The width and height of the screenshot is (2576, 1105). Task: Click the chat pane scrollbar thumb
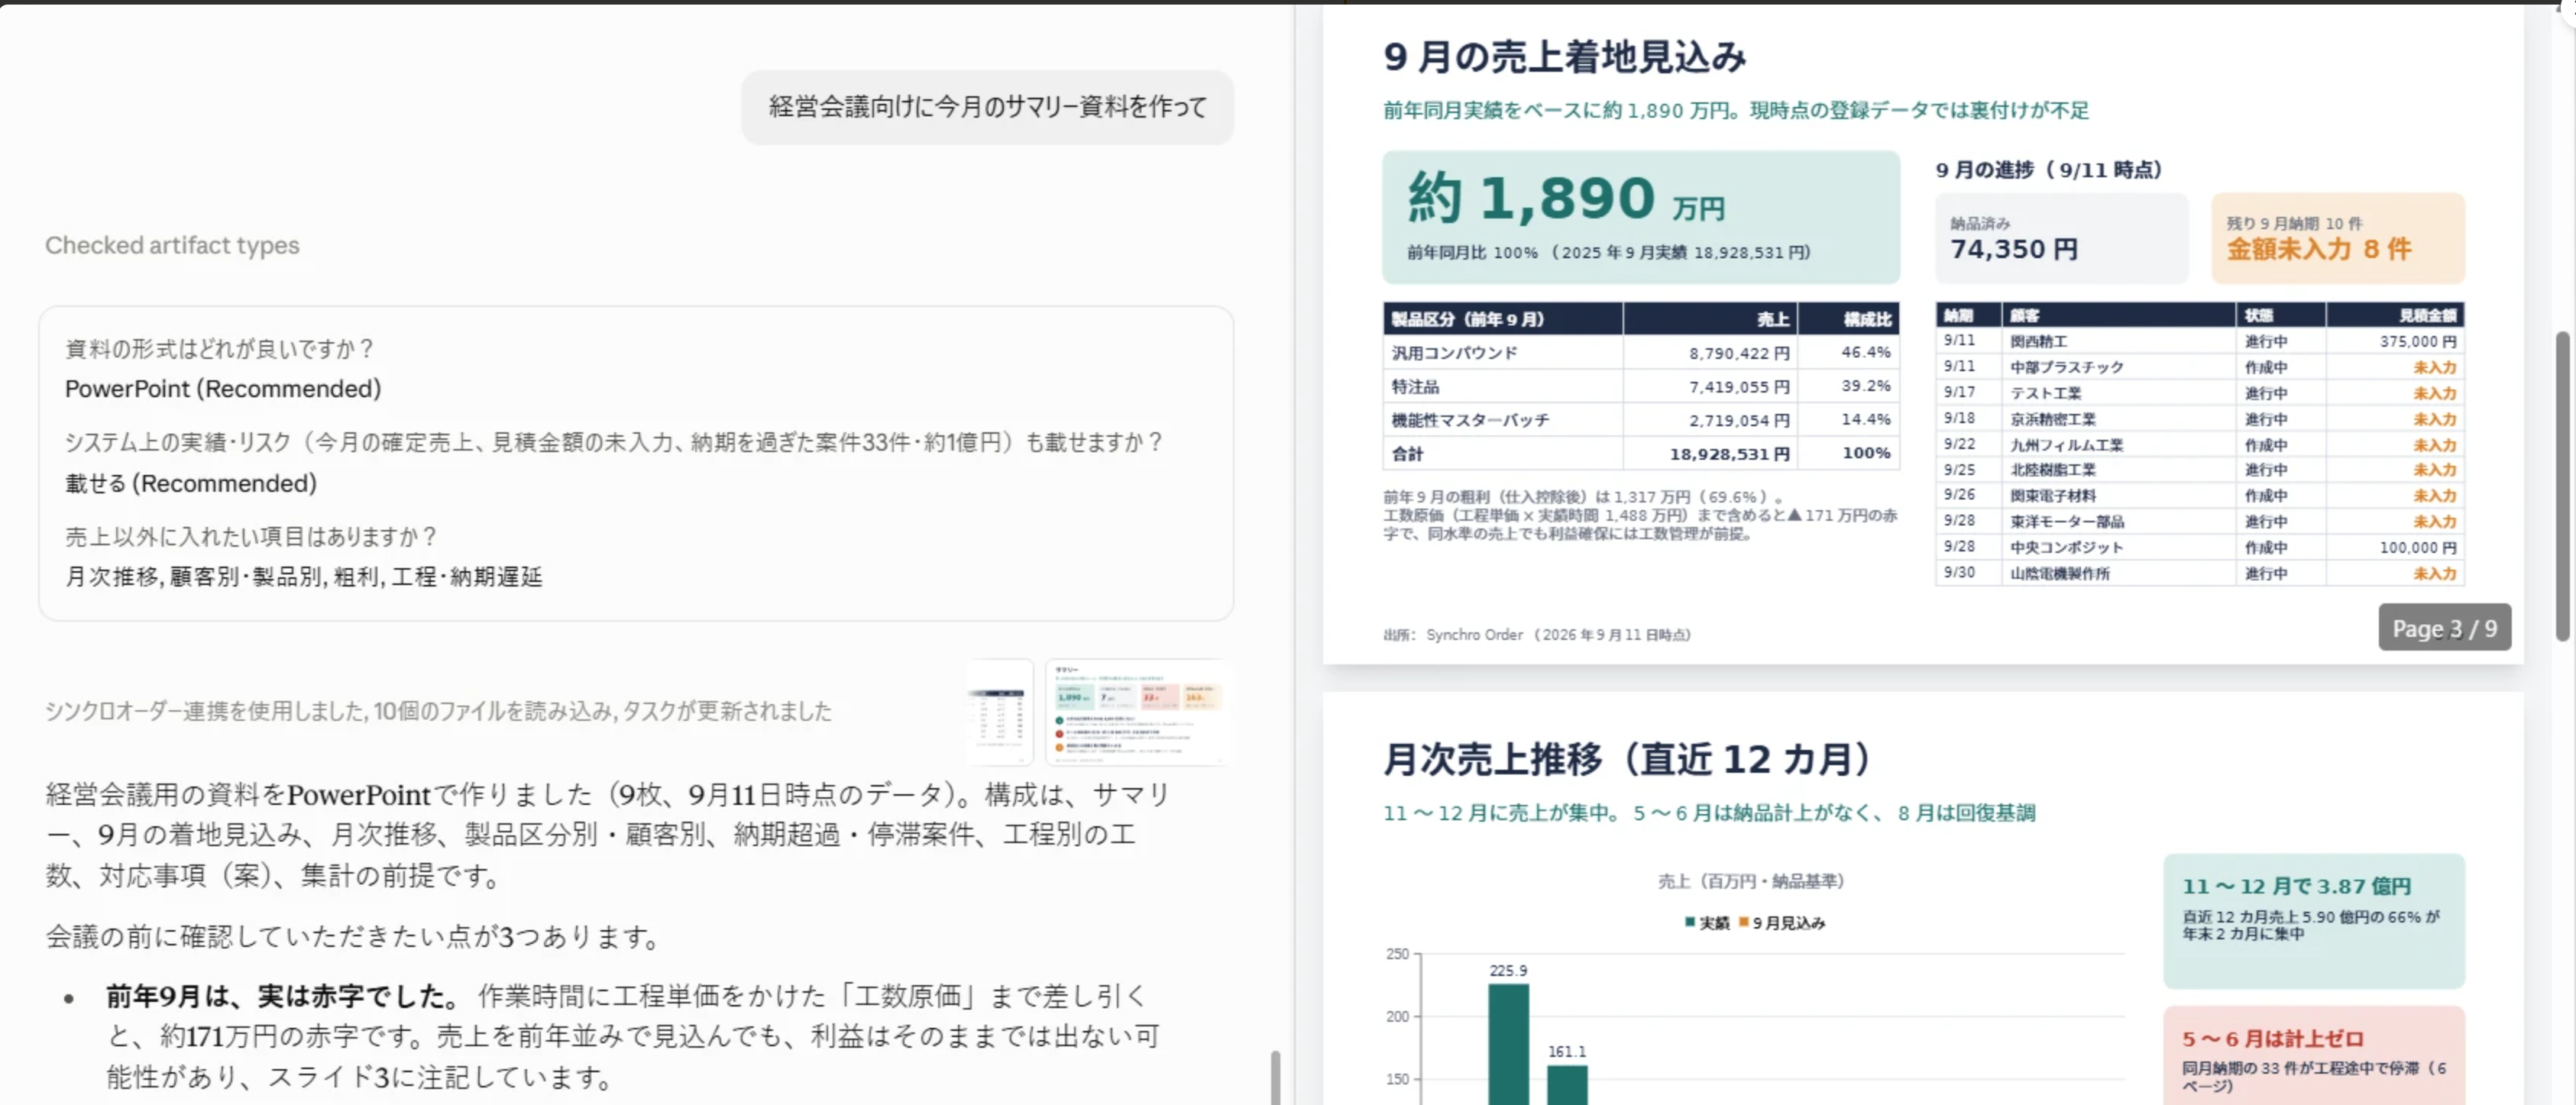point(1275,1077)
